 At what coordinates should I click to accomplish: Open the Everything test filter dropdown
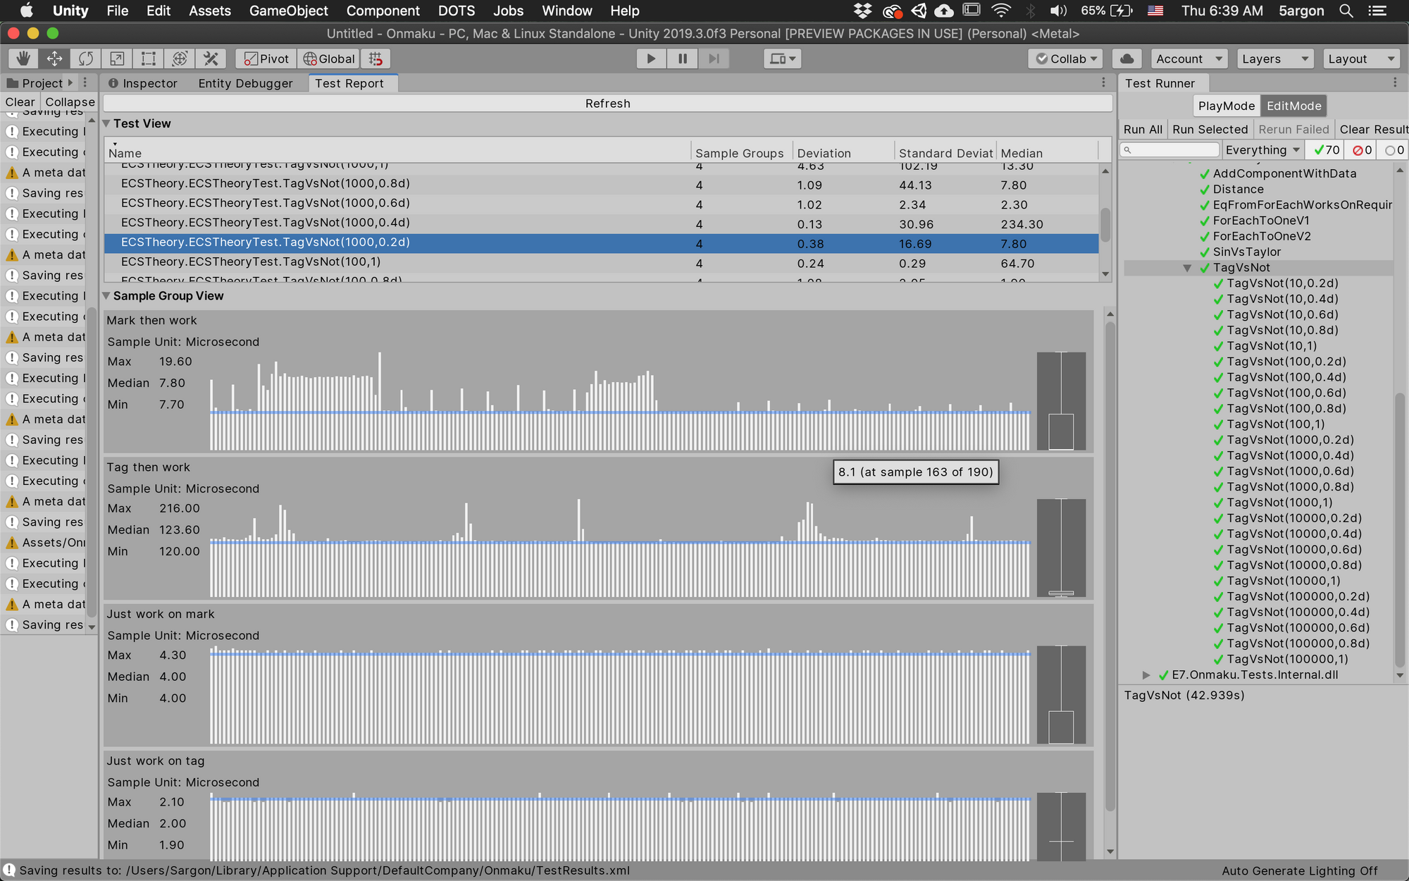click(1262, 149)
